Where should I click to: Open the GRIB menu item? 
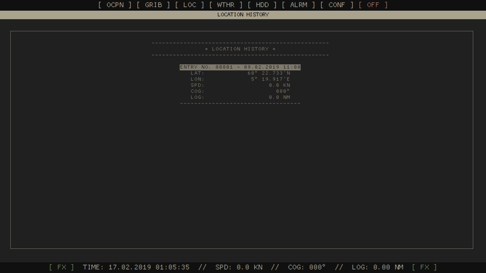[x=153, y=5]
